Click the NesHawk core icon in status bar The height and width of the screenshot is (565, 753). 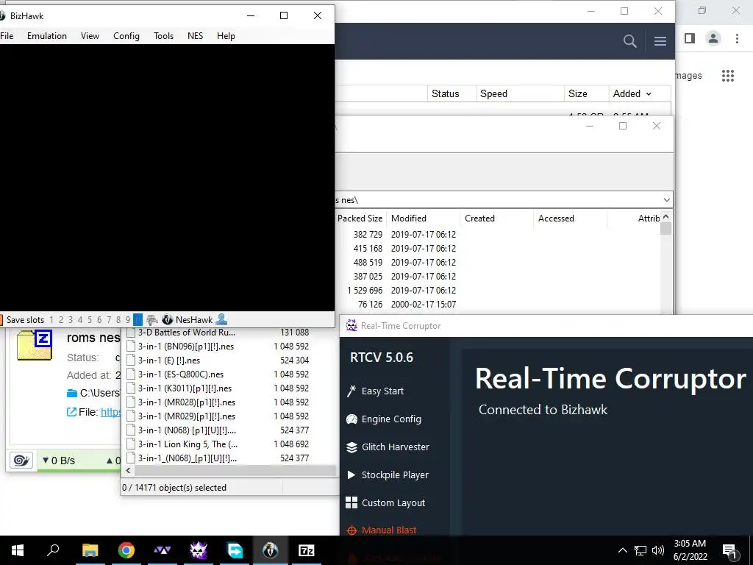tap(167, 319)
